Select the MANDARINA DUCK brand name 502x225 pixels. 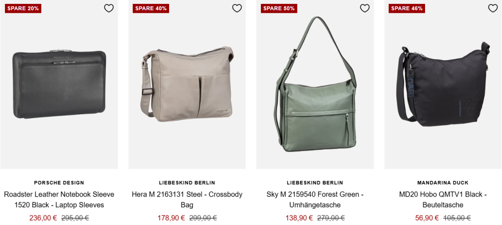pyautogui.click(x=443, y=183)
